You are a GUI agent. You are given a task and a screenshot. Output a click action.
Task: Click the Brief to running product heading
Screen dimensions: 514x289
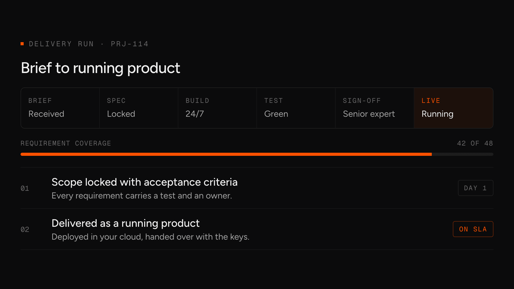coord(100,68)
